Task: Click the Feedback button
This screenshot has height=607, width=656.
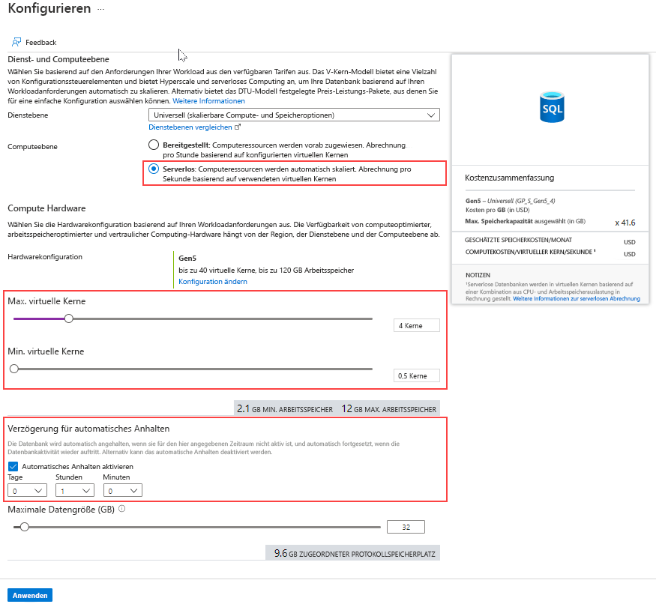Action: coord(34,42)
